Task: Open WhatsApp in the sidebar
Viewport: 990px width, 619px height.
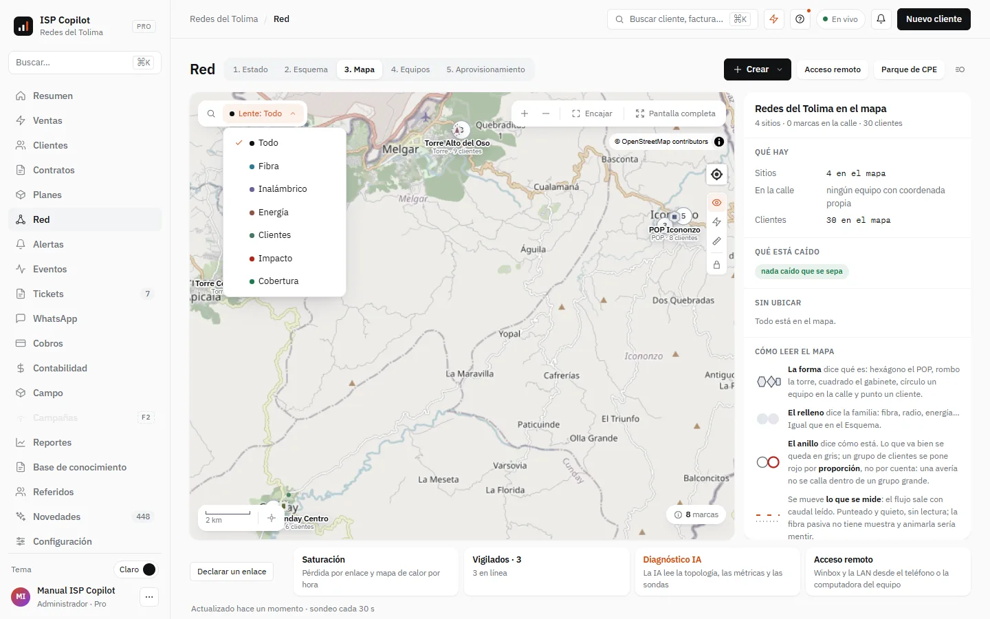Action: point(85,318)
